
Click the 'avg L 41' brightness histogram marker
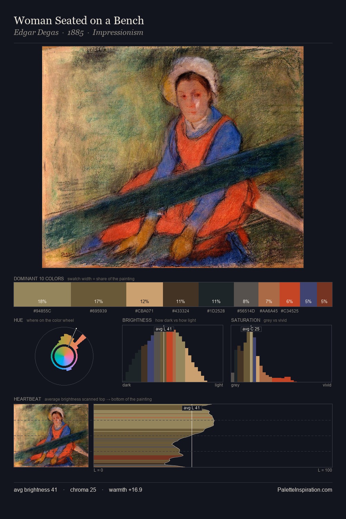(164, 329)
